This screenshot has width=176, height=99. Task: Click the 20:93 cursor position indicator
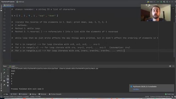147,97
